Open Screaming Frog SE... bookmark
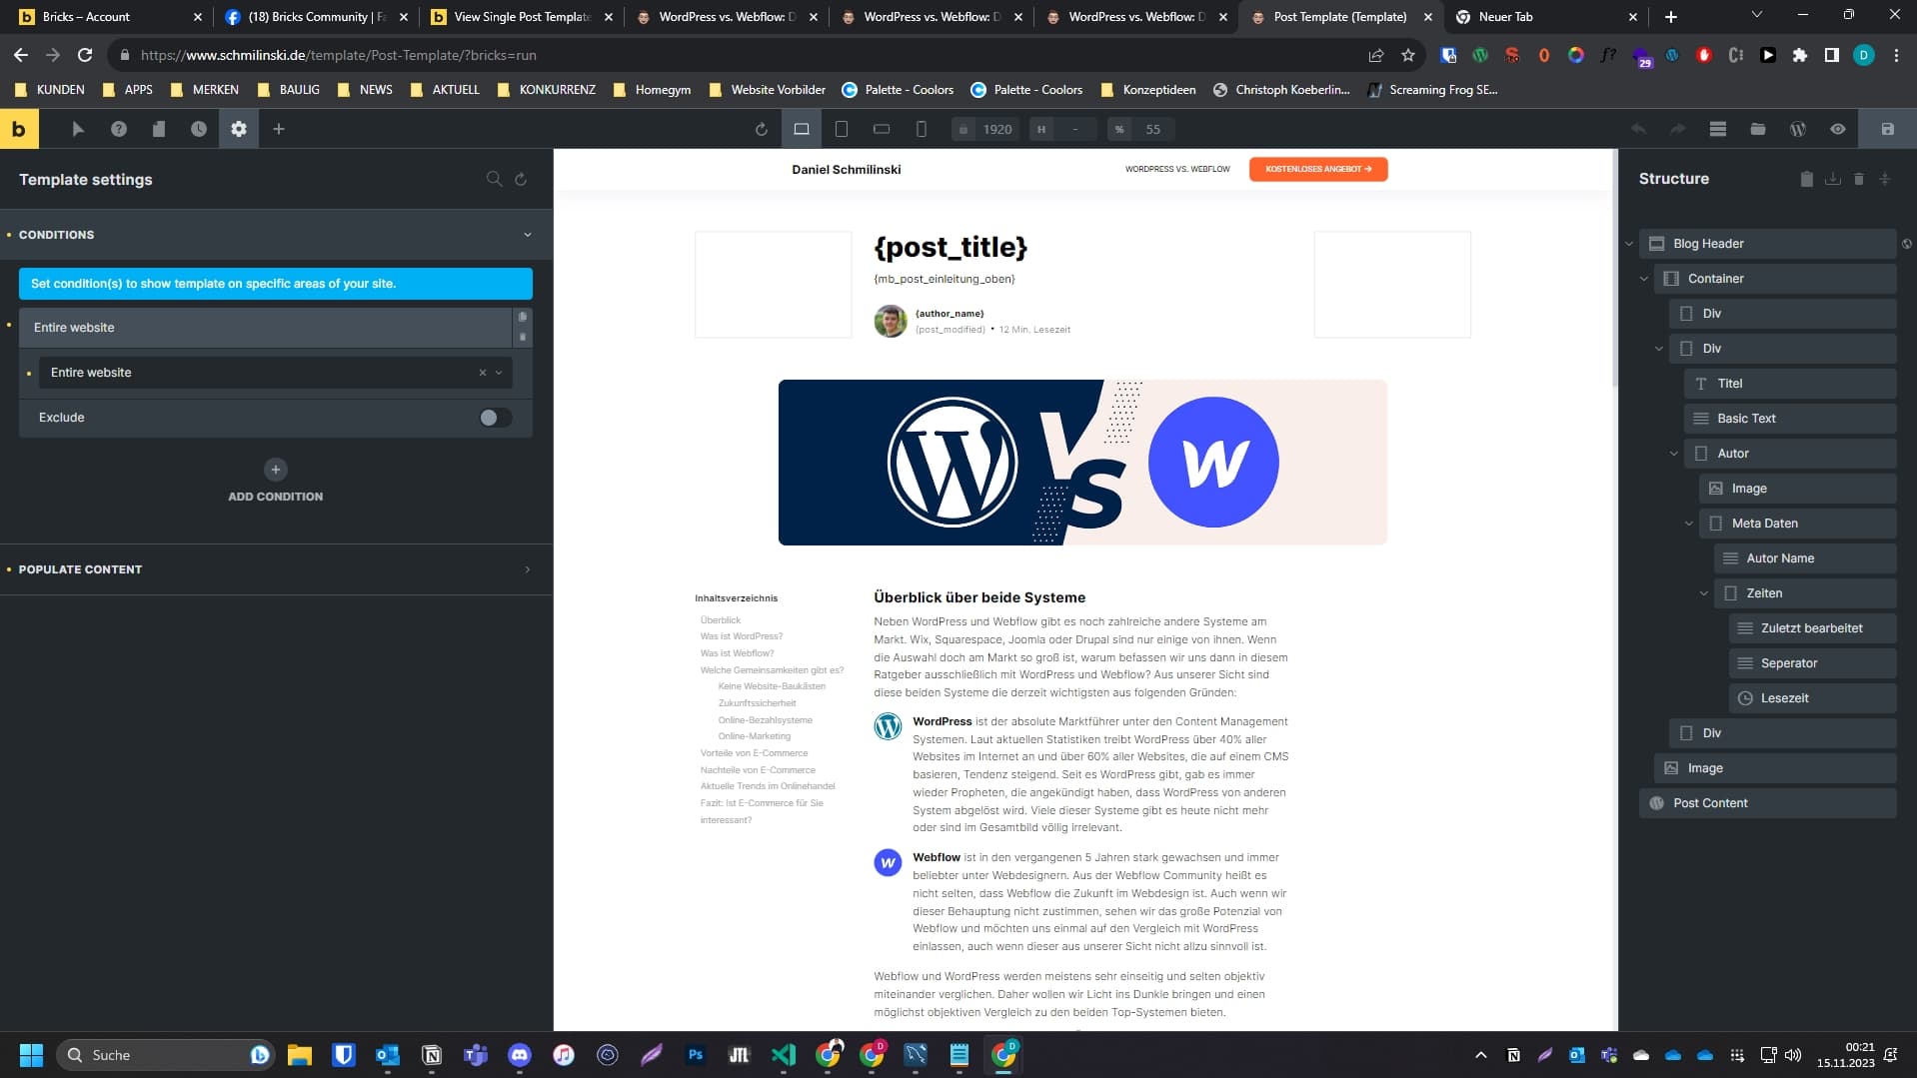1917x1078 pixels. click(x=1432, y=89)
